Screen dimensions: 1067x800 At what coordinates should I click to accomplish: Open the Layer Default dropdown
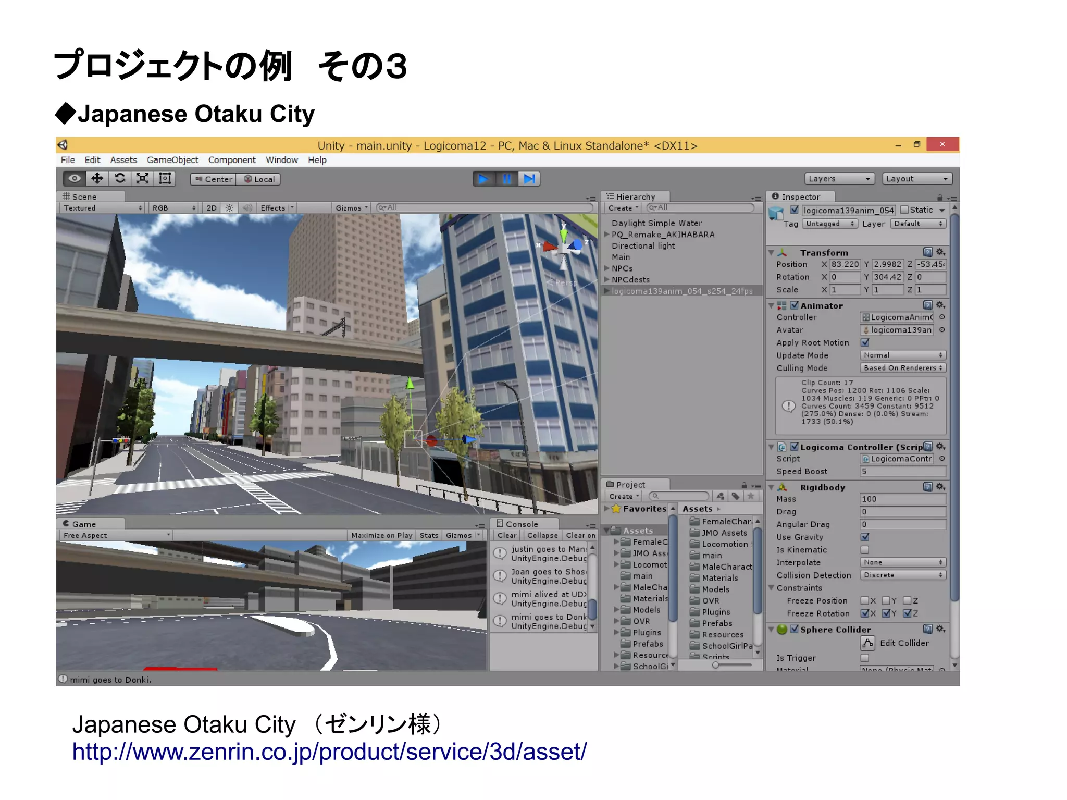[918, 224]
